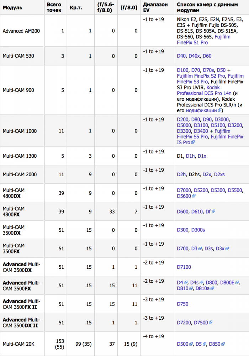Follow the D70s link

208,70
